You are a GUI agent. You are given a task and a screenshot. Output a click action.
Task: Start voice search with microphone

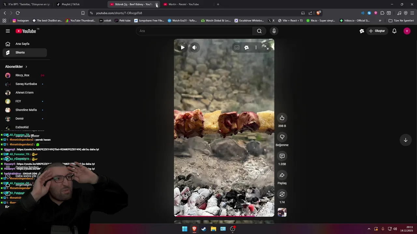tap(274, 31)
